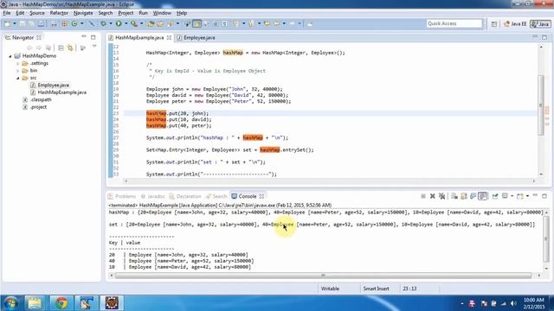Open the Navigator view menu triangle
The width and height of the screenshot is (554, 311).
tap(94, 46)
